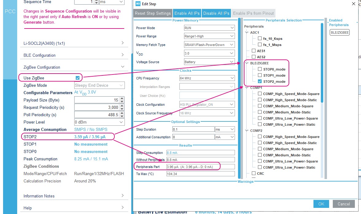Screen dimensions: 361x214
Task: Click the Peripherals Selection vertical scrollbar
Action: (x=322, y=63)
